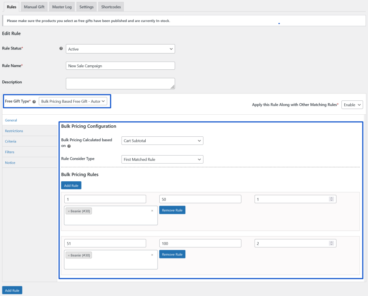Go to the Shortcodes tab
This screenshot has width=368, height=296.
tap(111, 7)
